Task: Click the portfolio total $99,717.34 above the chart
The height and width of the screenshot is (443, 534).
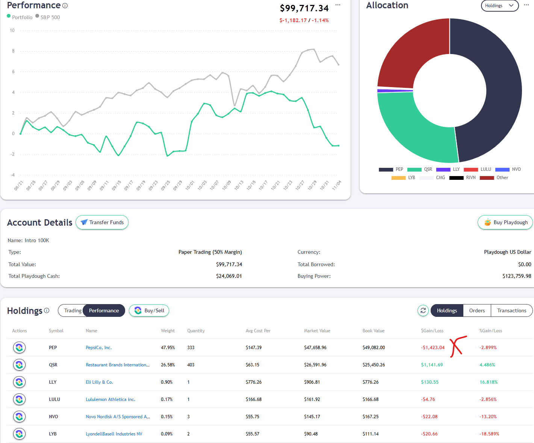Action: [304, 8]
